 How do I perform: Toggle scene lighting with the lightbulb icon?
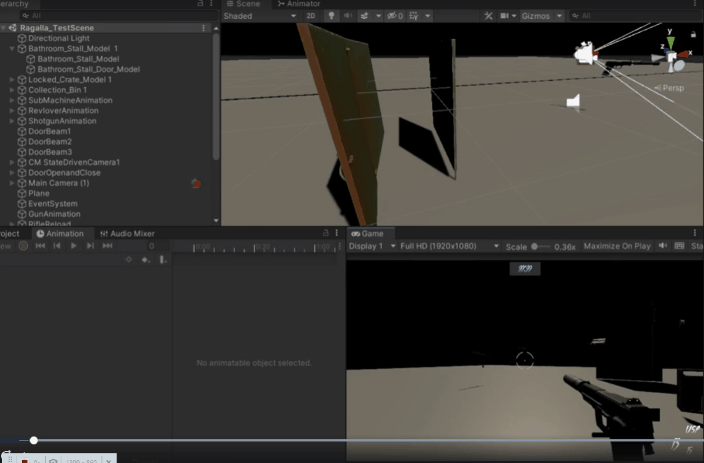(331, 16)
